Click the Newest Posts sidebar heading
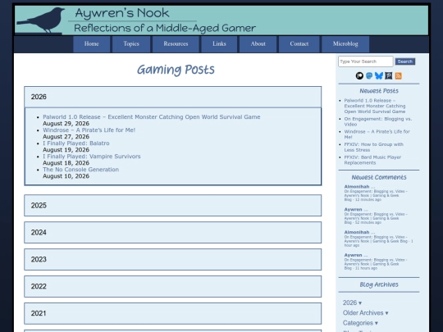 [x=379, y=91]
